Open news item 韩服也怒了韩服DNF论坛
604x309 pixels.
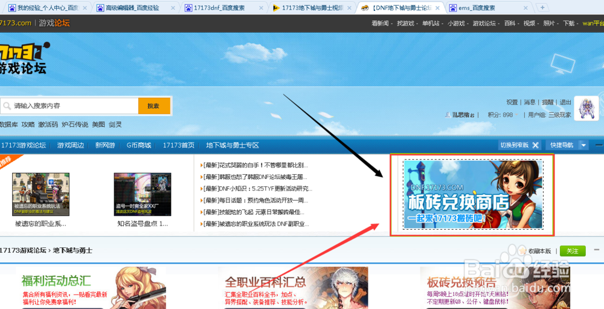(x=254, y=177)
